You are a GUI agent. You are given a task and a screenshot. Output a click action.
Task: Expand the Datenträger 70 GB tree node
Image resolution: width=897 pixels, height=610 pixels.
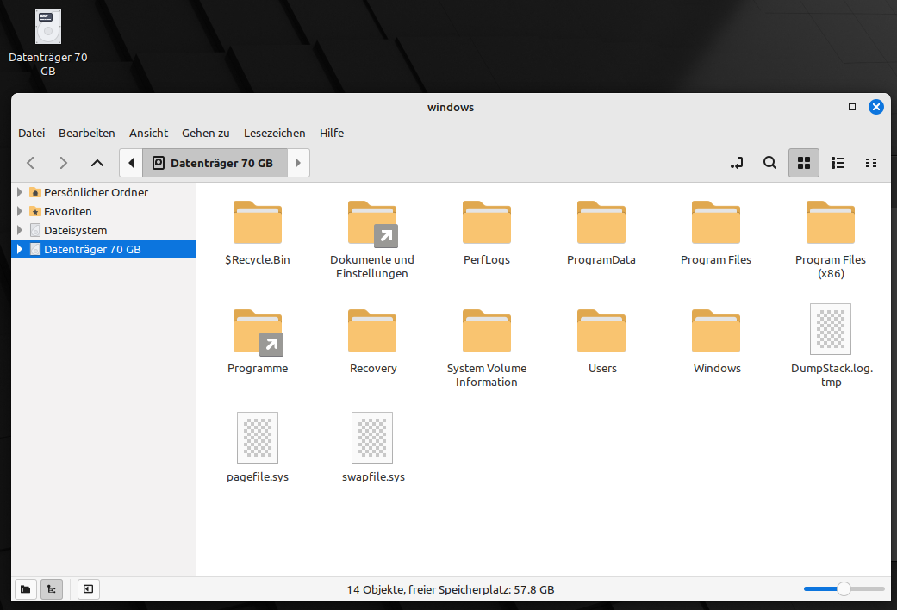point(20,249)
